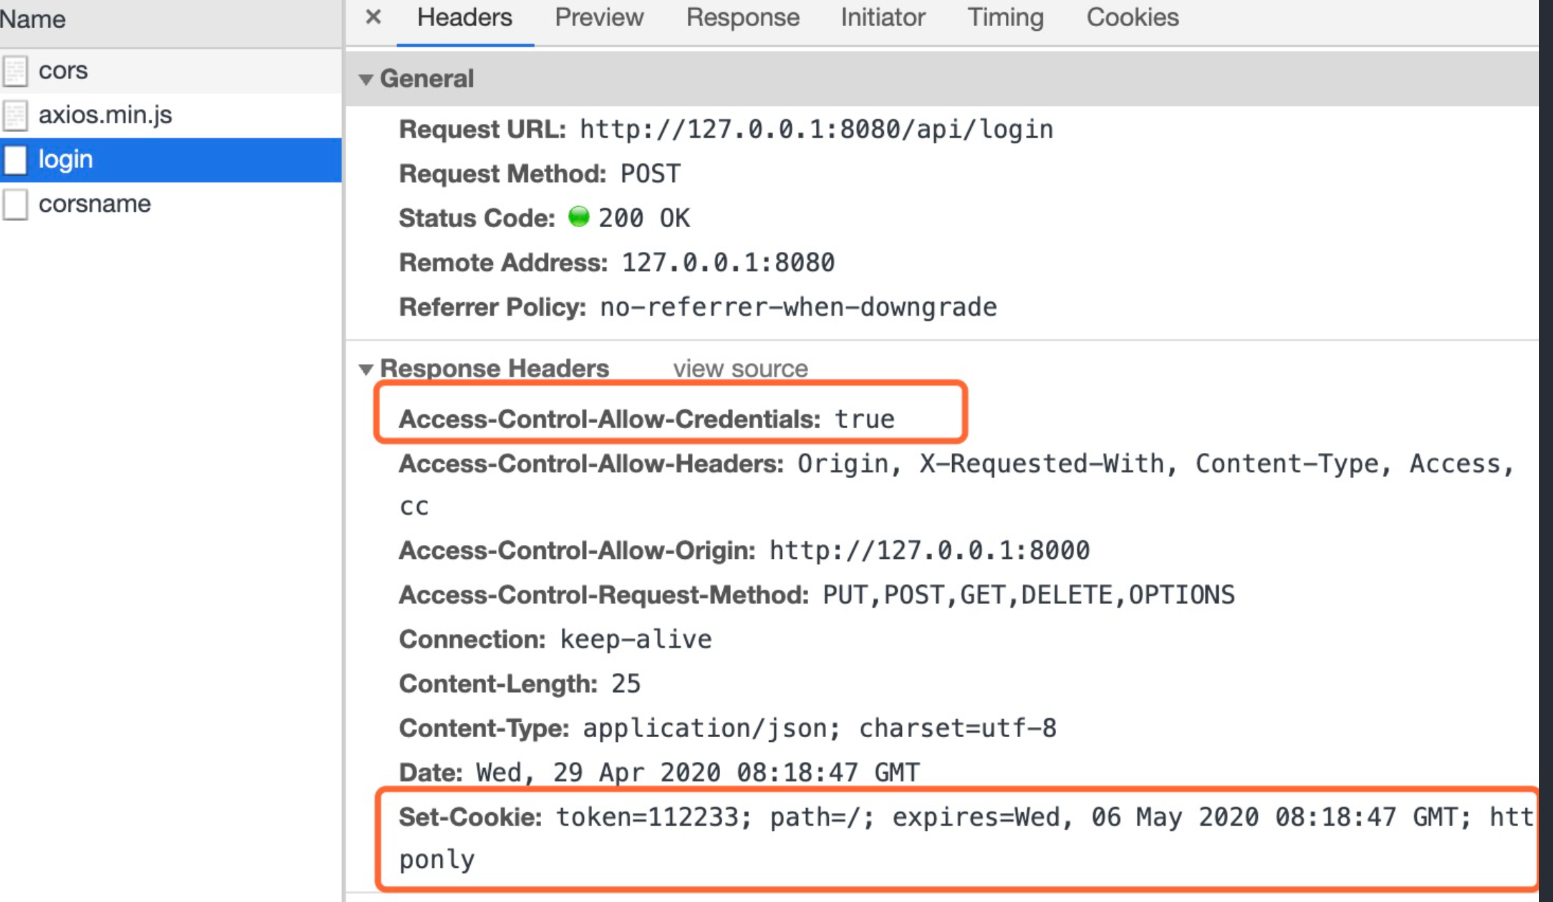Collapse the General section
This screenshot has width=1553, height=902.
(x=365, y=80)
